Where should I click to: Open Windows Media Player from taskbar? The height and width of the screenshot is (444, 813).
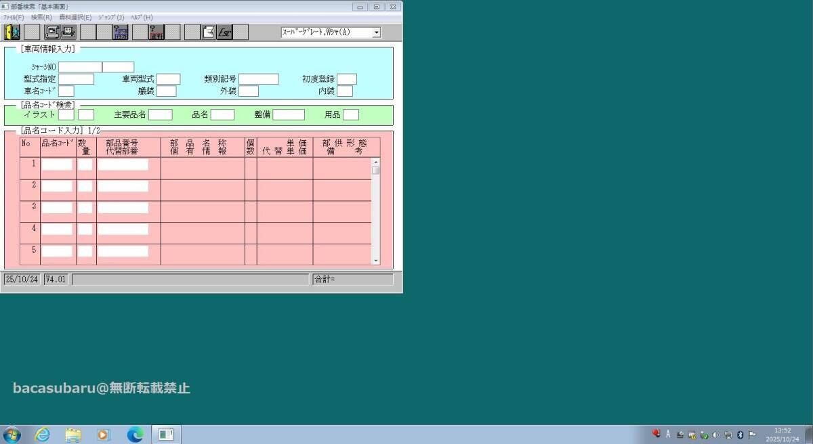[102, 434]
